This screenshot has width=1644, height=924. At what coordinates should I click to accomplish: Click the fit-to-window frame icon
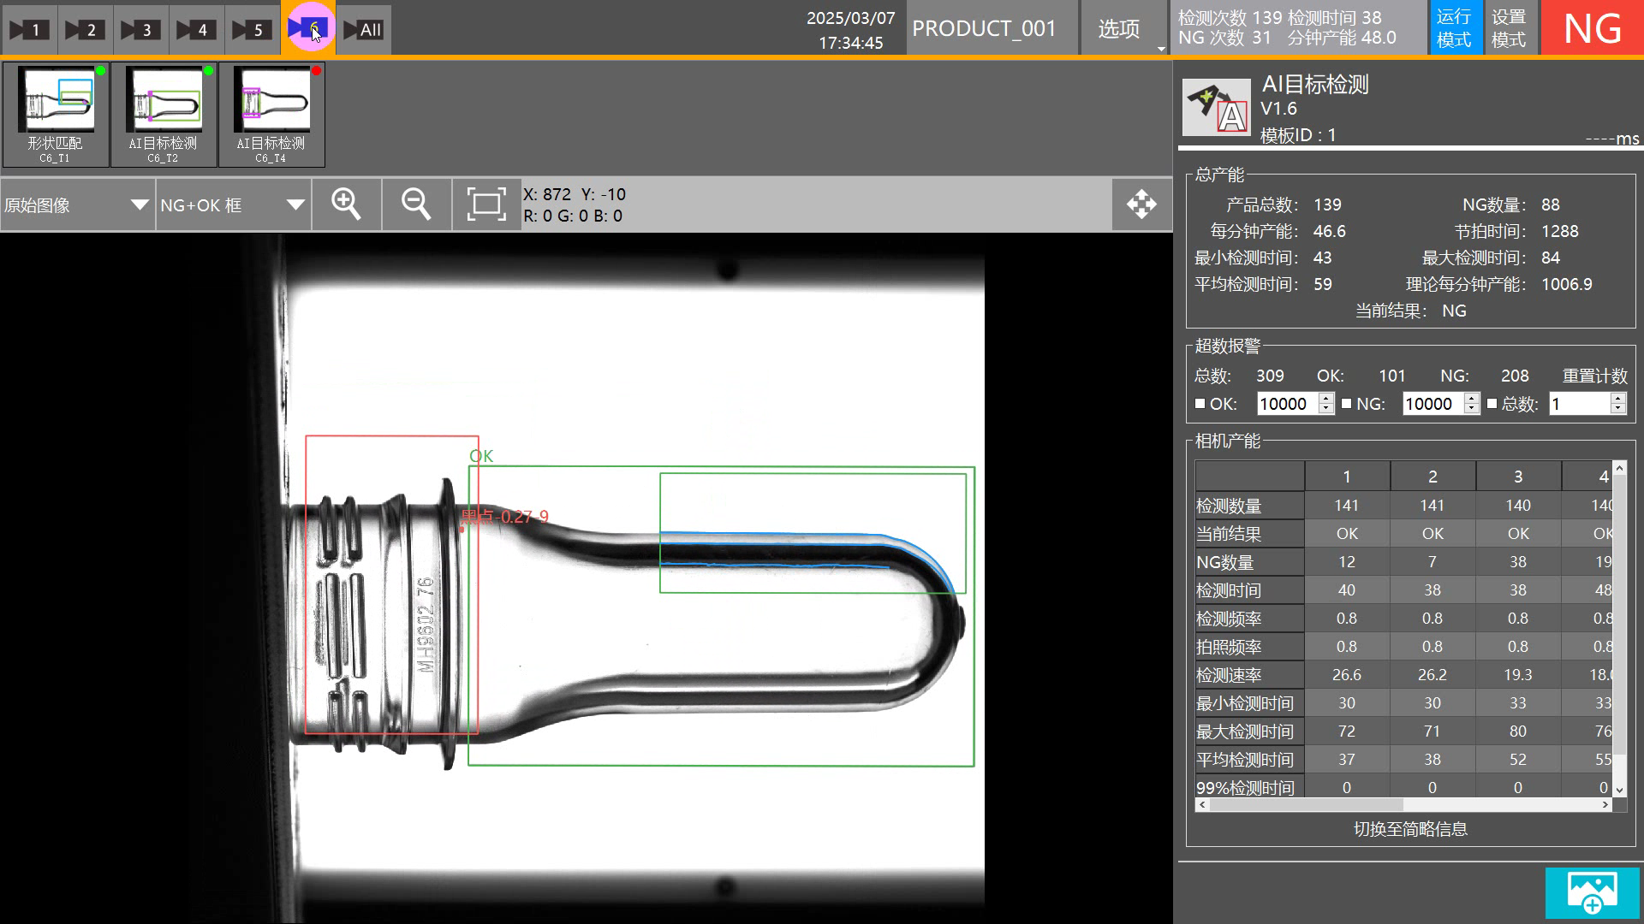click(485, 204)
